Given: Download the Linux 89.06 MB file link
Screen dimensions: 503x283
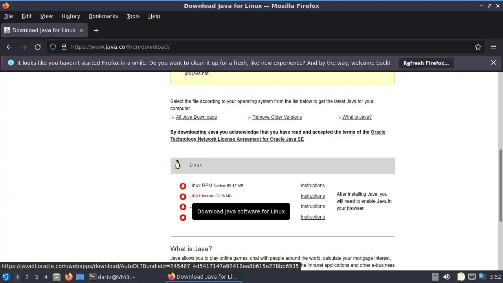Looking at the screenshot, I should 195,196.
